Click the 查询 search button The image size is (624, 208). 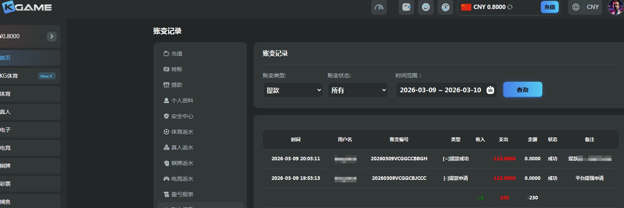(522, 90)
